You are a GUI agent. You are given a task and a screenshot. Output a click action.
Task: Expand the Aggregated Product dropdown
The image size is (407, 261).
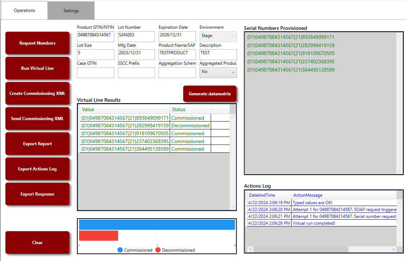click(x=218, y=72)
